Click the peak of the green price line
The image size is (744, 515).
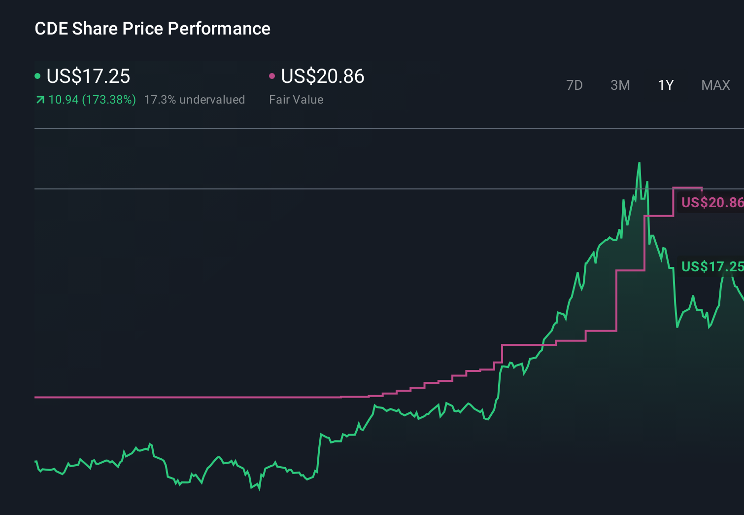[x=639, y=163]
